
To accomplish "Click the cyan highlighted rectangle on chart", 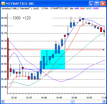I will click(53, 59).
